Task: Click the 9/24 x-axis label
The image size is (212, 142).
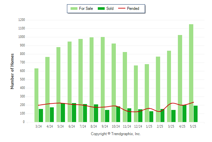Action: [105, 126]
